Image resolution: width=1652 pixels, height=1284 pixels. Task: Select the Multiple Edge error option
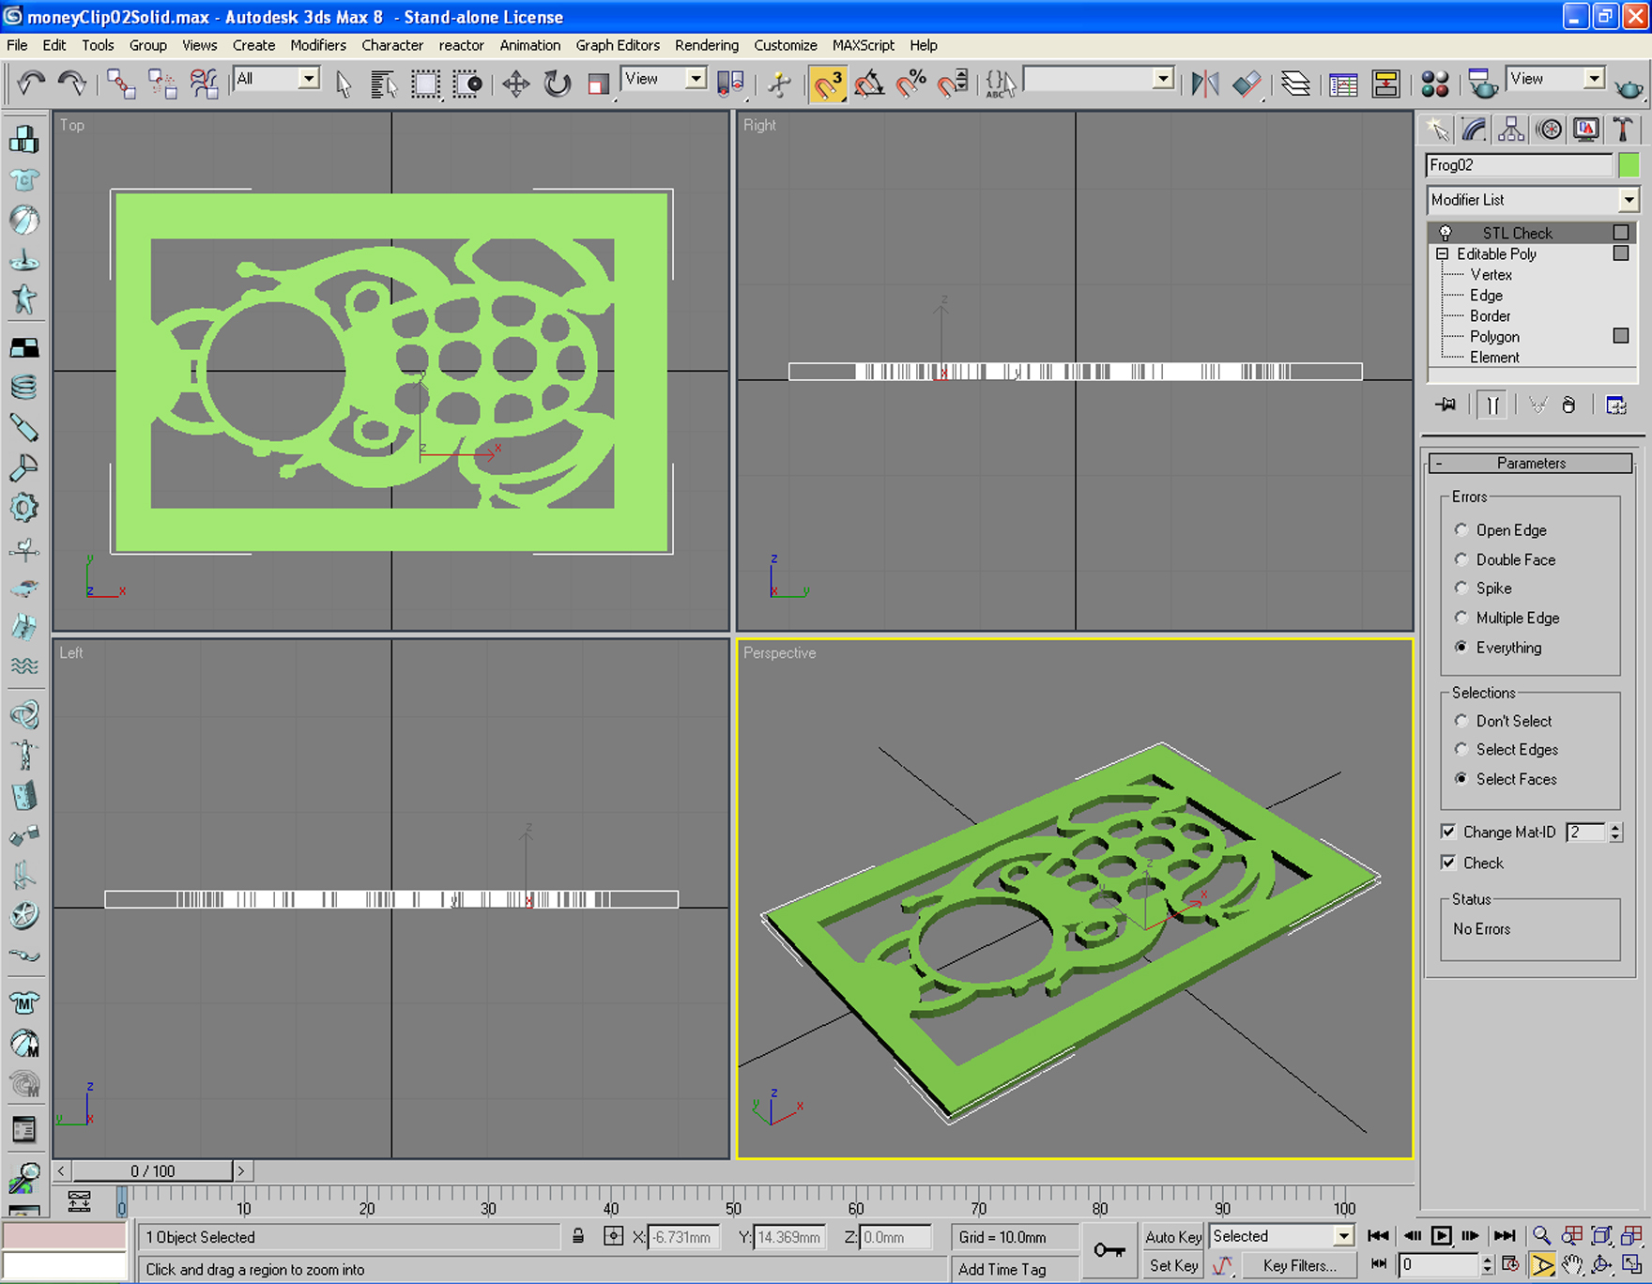[1461, 618]
